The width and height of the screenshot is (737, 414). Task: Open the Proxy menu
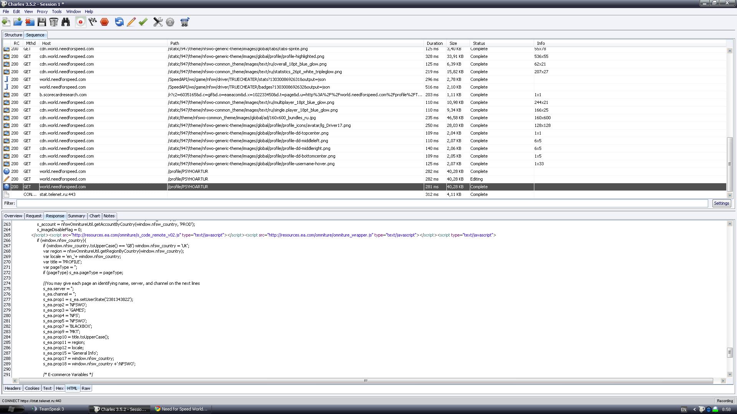[x=42, y=11]
